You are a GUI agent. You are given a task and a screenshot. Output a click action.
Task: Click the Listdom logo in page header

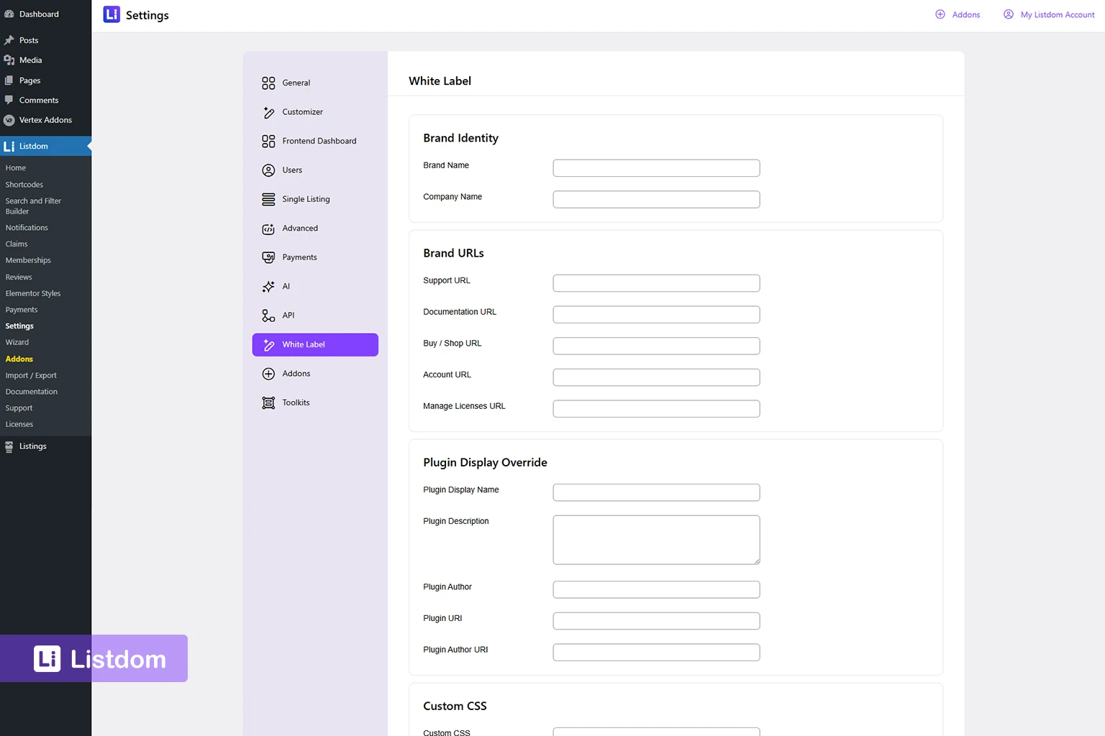click(112, 15)
